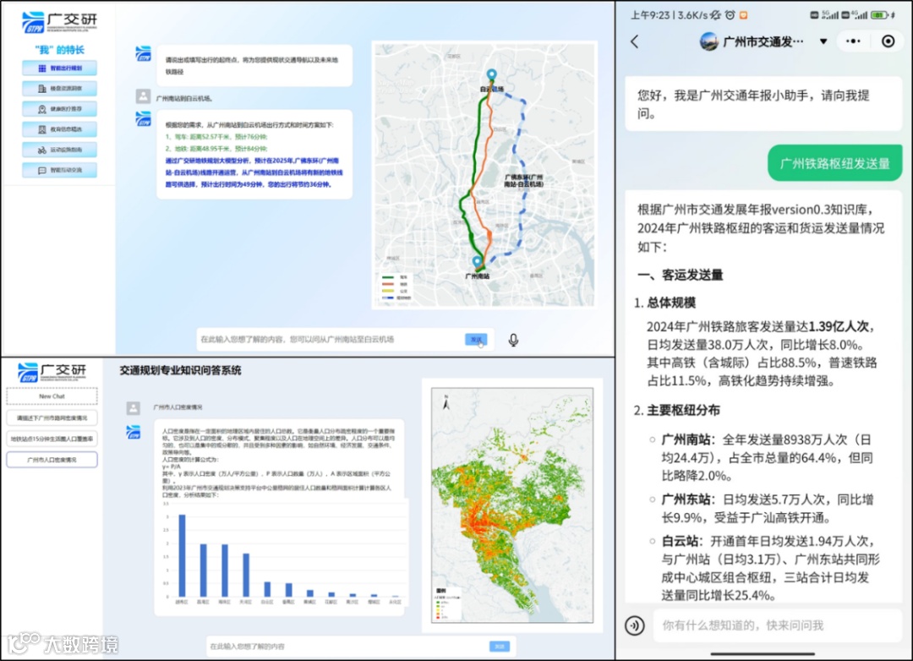Viewport: 913px width, 661px height.
Task: Tap the alarm clock icon in phone status bar
Action: point(730,15)
